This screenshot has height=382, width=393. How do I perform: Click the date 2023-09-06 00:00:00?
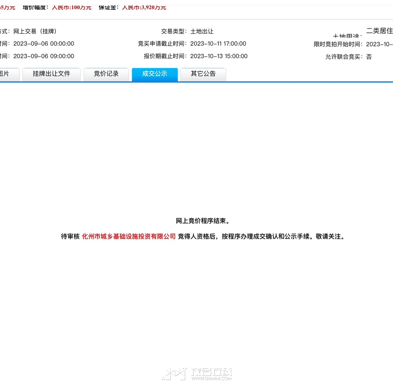(44, 44)
